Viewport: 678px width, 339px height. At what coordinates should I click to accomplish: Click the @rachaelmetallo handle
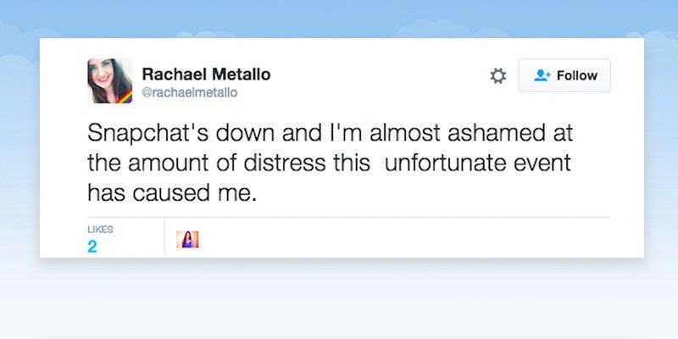tap(191, 92)
